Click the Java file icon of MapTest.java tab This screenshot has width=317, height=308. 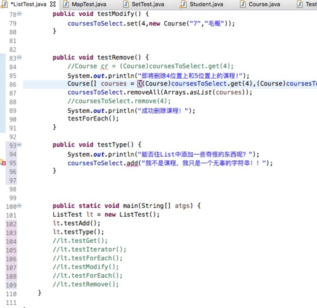pyautogui.click(x=66, y=4)
